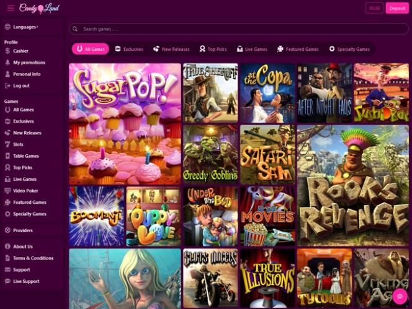Click the search magnifier icon
Viewport: 412px width, 309px height.
tap(76, 28)
